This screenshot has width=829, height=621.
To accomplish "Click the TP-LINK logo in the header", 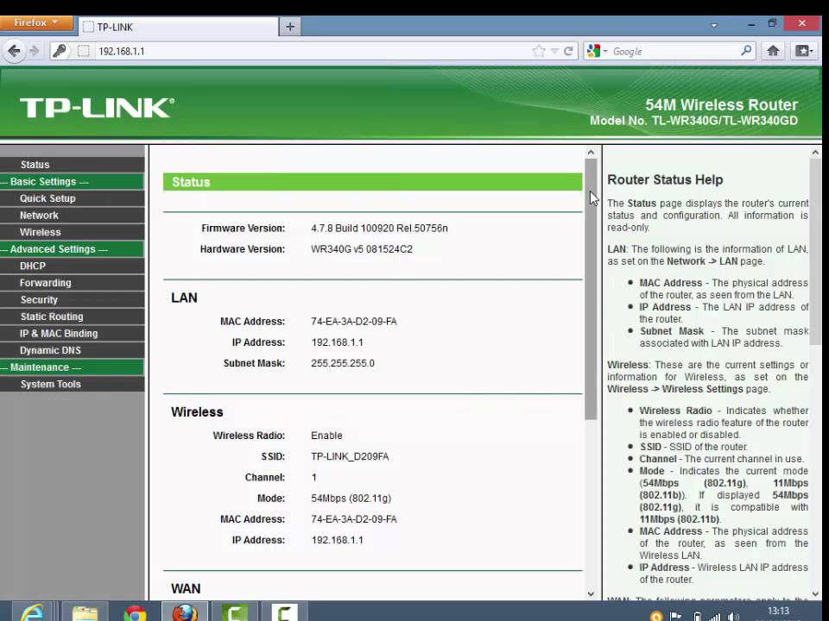I will [97, 108].
